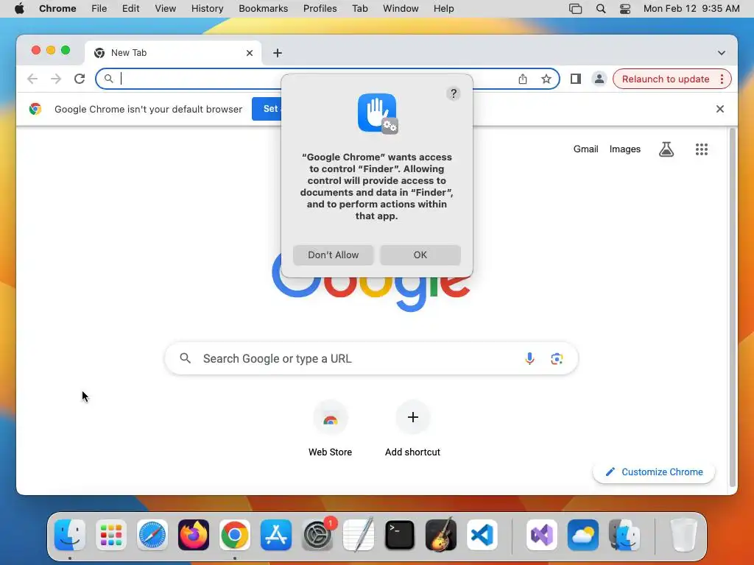Click Add shortcut tile
The image size is (754, 565).
(412, 429)
